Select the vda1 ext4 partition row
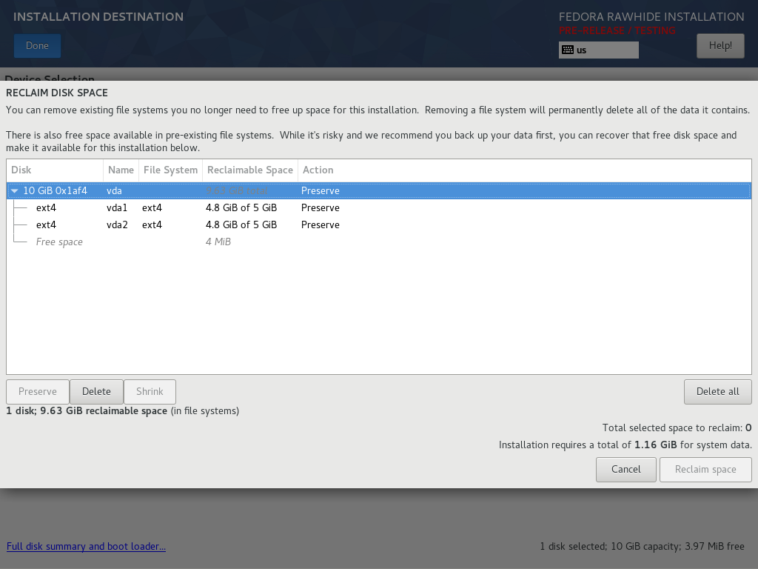Image resolution: width=758 pixels, height=569 pixels. click(379, 208)
